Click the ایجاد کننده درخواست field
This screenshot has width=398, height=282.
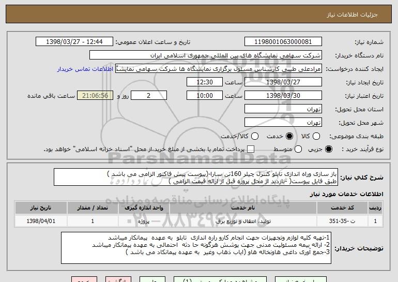[x=219, y=69]
